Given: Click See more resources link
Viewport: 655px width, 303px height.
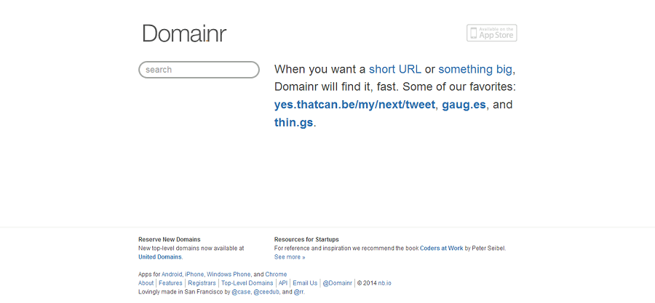Looking at the screenshot, I should [x=290, y=256].
